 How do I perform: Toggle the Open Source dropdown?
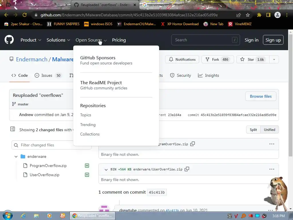(91, 40)
